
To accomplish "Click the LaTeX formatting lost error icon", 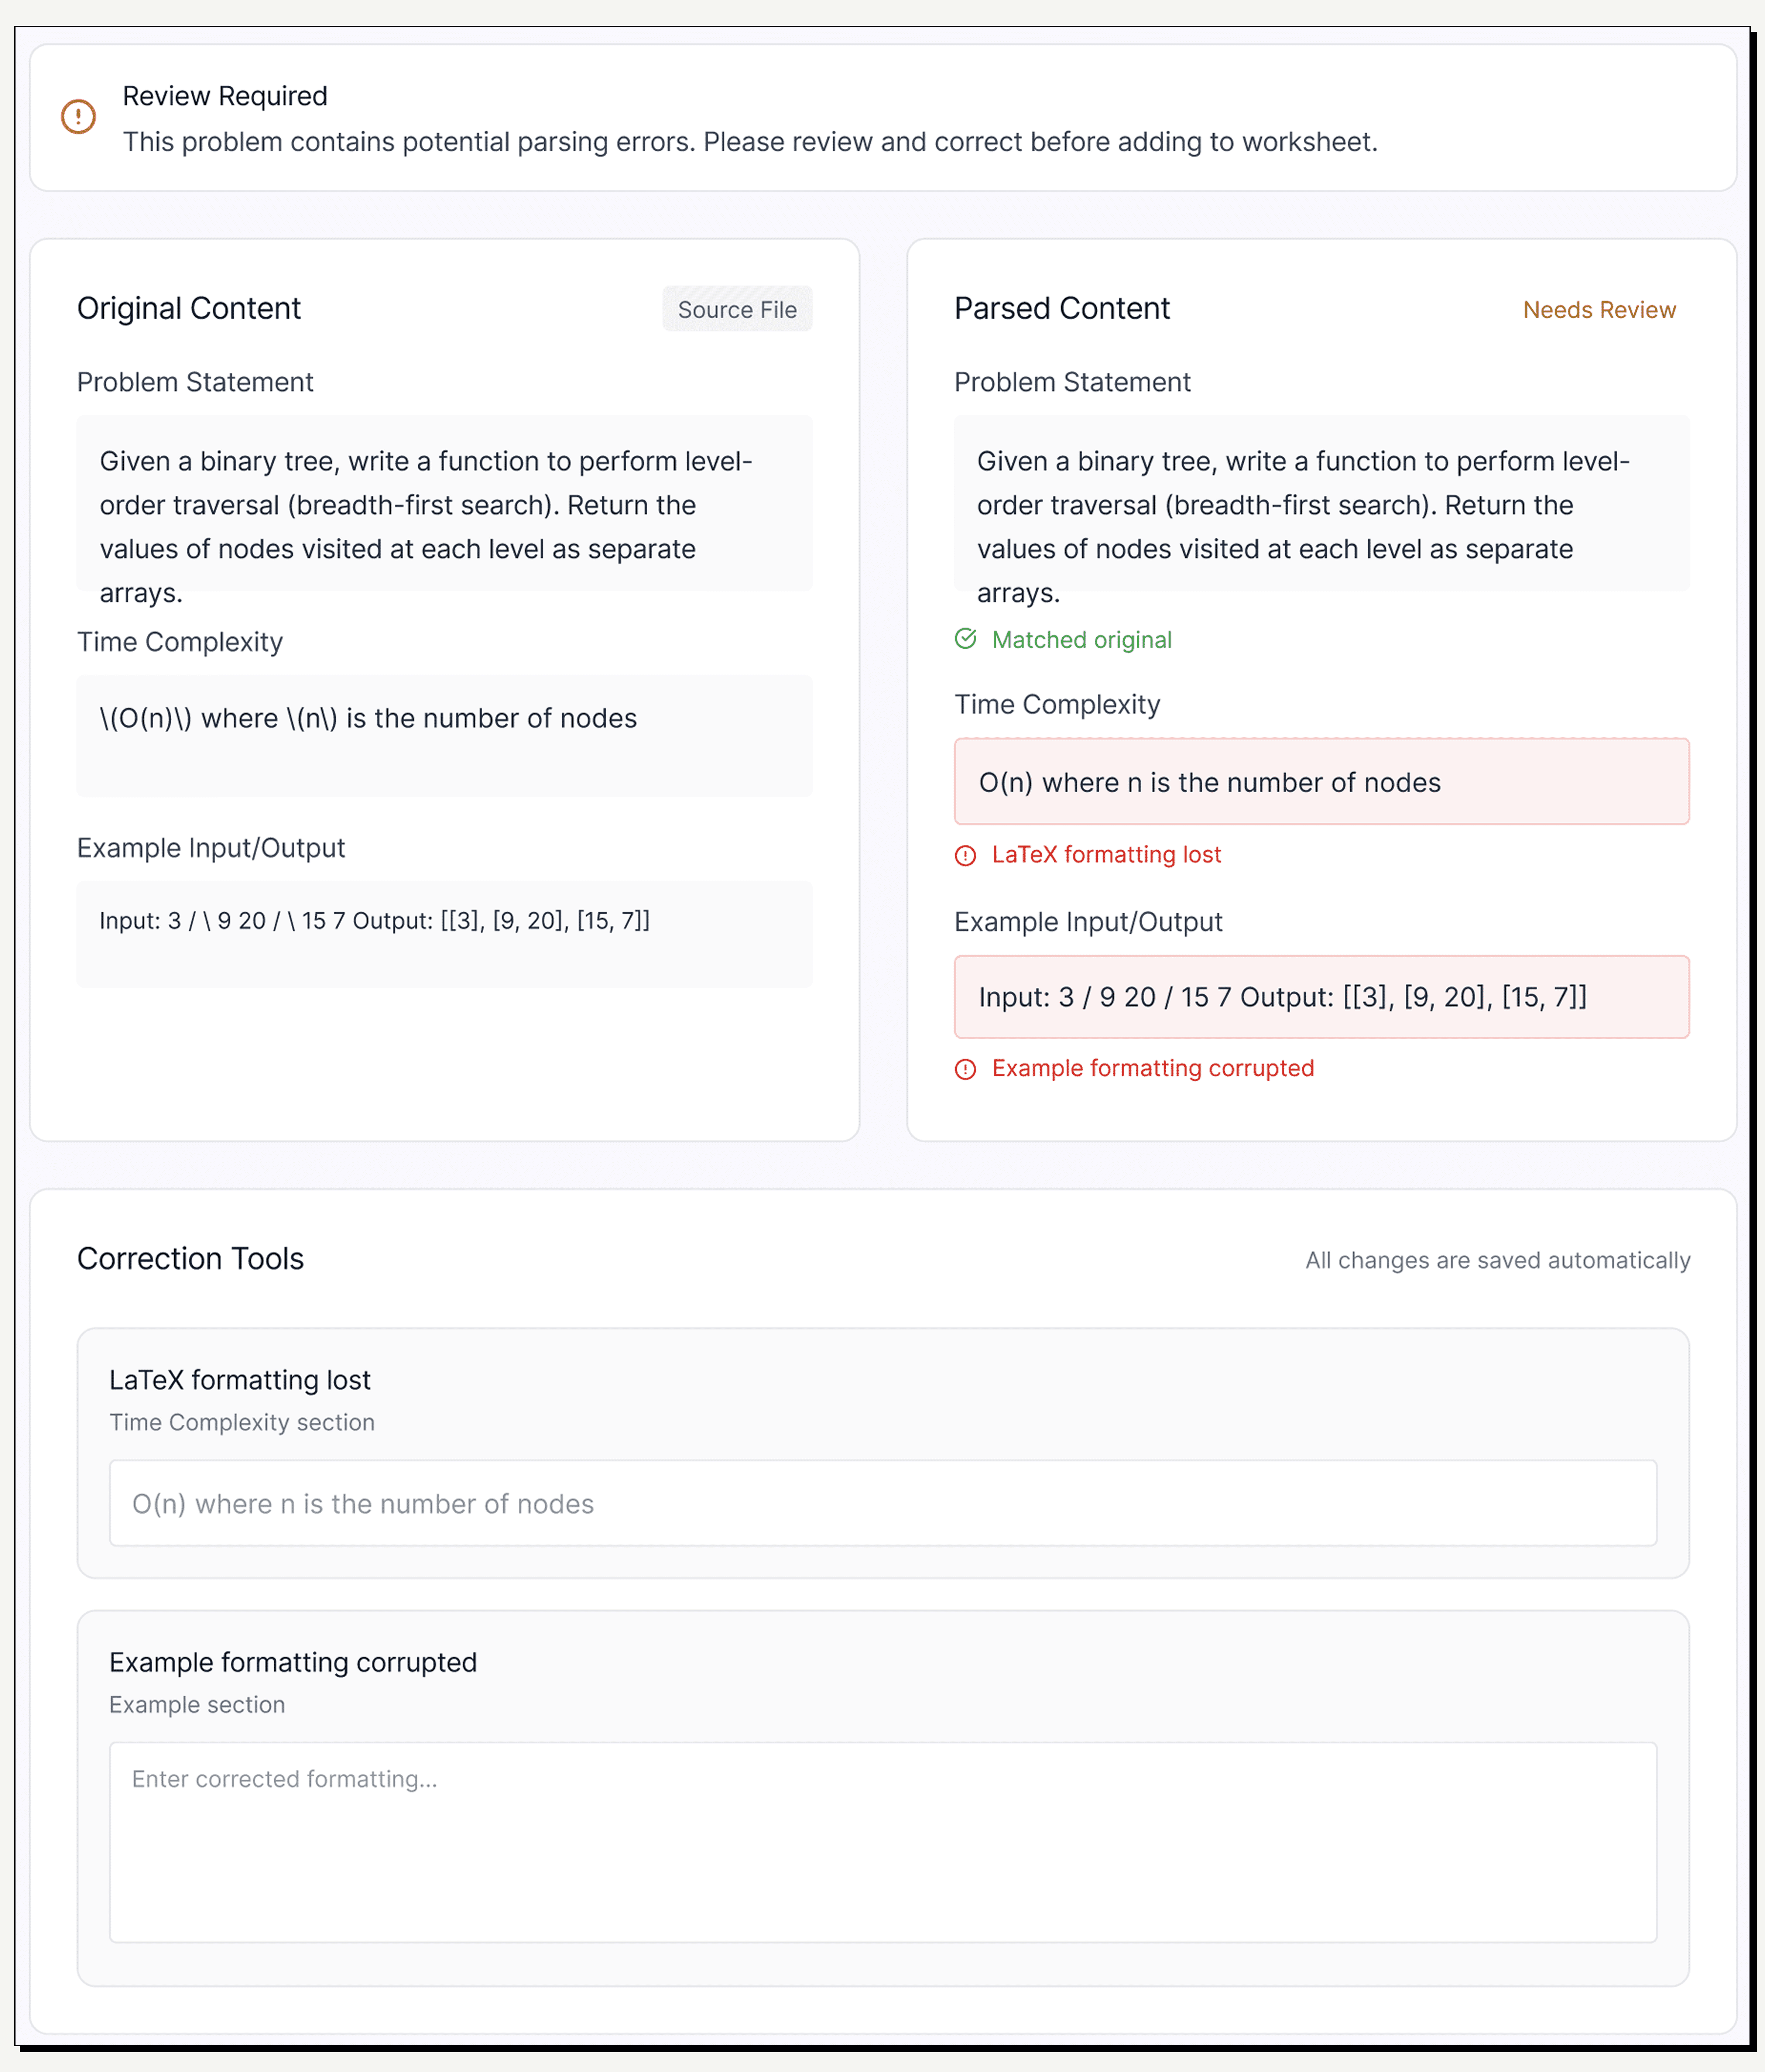I will 965,855.
